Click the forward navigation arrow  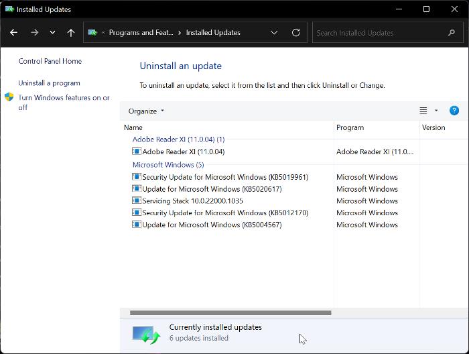(34, 32)
